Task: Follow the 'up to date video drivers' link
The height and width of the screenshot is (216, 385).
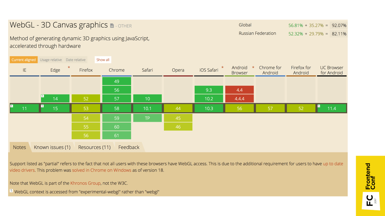Action: tap(176, 167)
